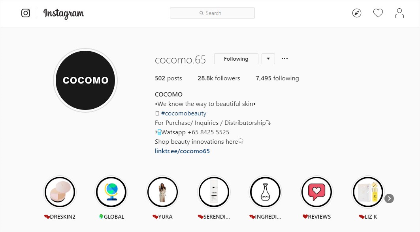View the 28.8k followers list
420x232 pixels.
click(x=218, y=78)
